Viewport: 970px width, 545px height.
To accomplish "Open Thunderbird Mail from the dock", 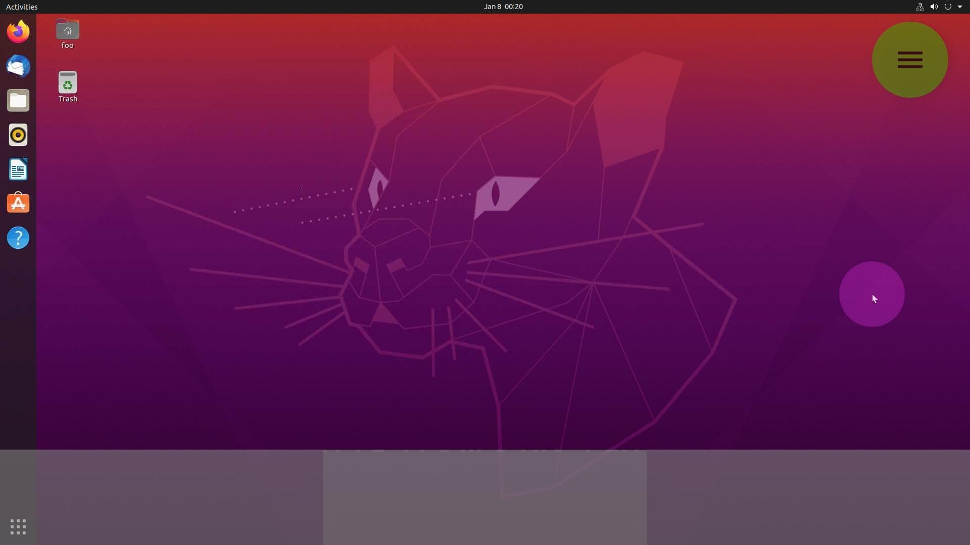I will (x=18, y=66).
